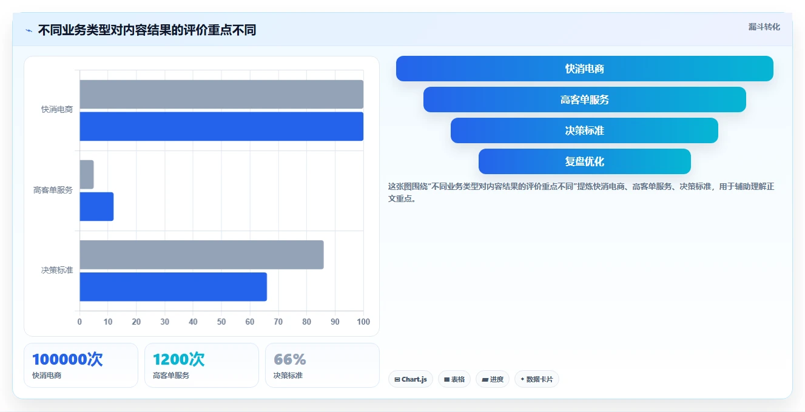Screen dimensions: 805x412
Task: Click the description paragraph starting with 这张图围绕
Action: 581,192
